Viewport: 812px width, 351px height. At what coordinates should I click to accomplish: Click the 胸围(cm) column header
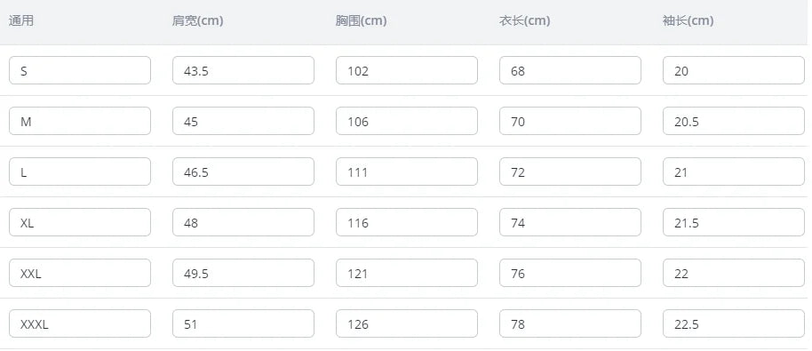(361, 21)
